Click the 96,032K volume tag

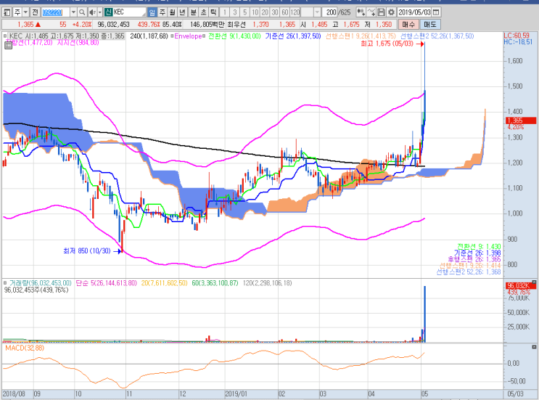(x=521, y=286)
